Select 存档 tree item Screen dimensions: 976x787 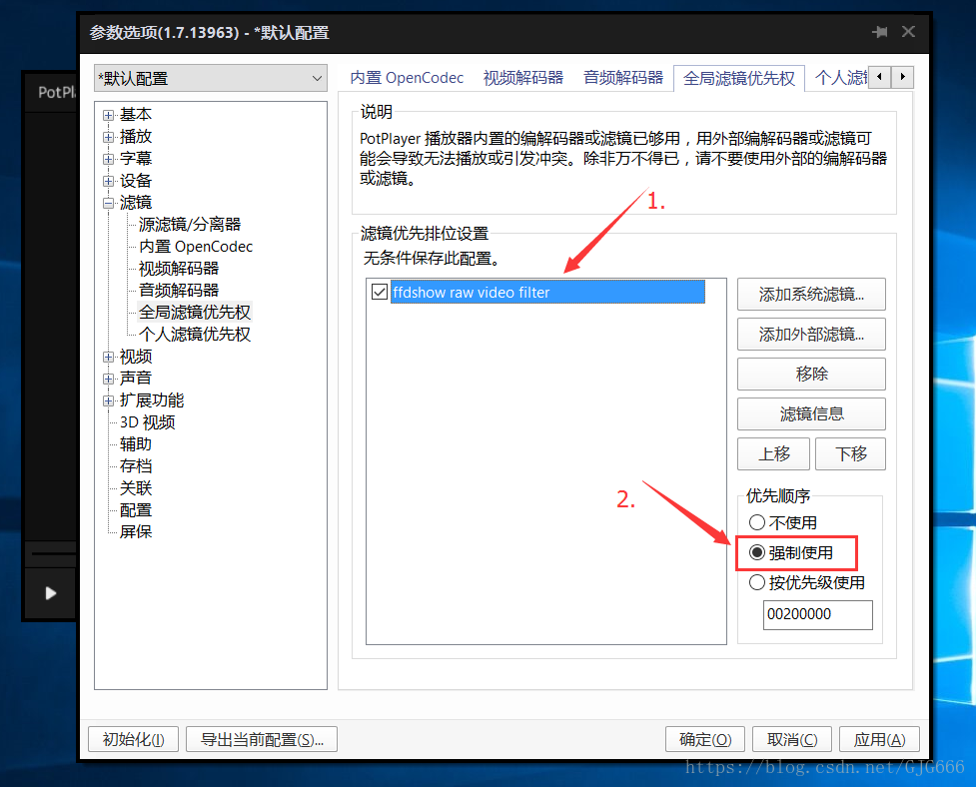click(136, 466)
